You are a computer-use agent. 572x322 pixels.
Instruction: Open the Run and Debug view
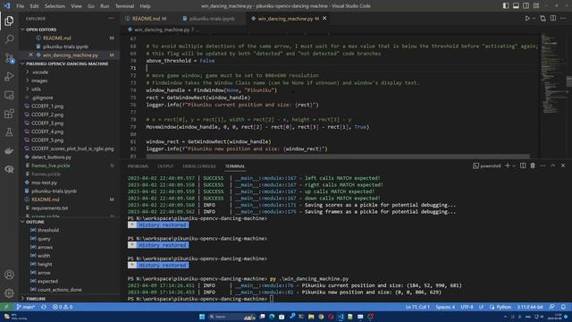coord(9,76)
